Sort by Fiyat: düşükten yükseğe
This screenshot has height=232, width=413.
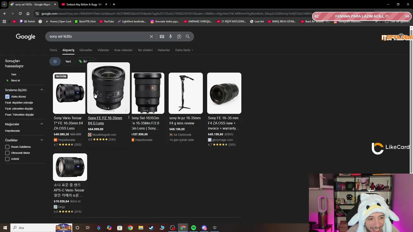point(19,102)
